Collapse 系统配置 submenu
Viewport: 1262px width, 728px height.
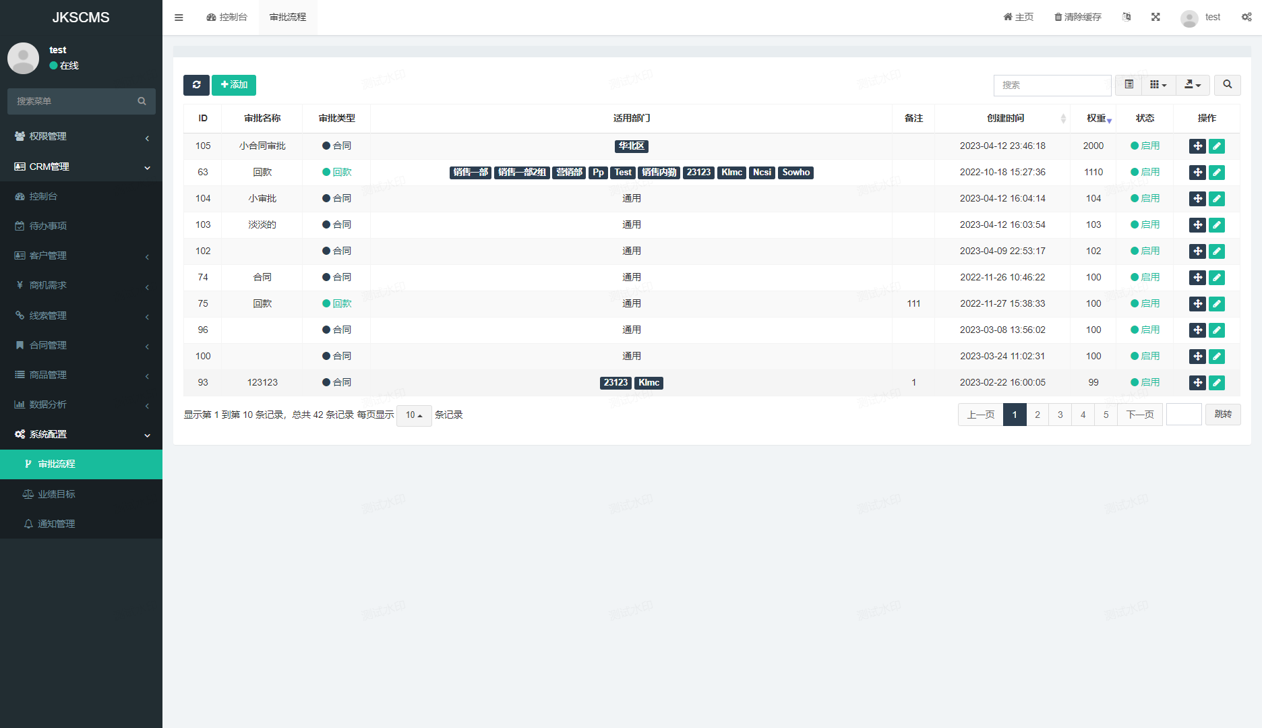pos(81,434)
